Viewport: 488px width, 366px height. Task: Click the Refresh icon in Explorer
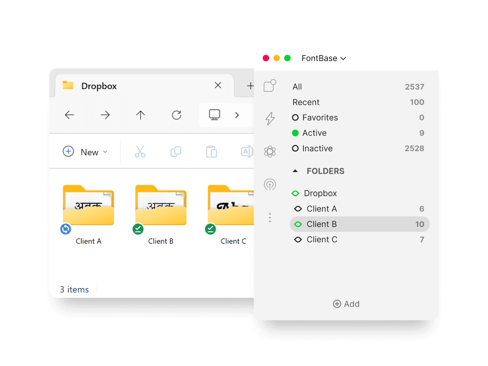[x=177, y=115]
